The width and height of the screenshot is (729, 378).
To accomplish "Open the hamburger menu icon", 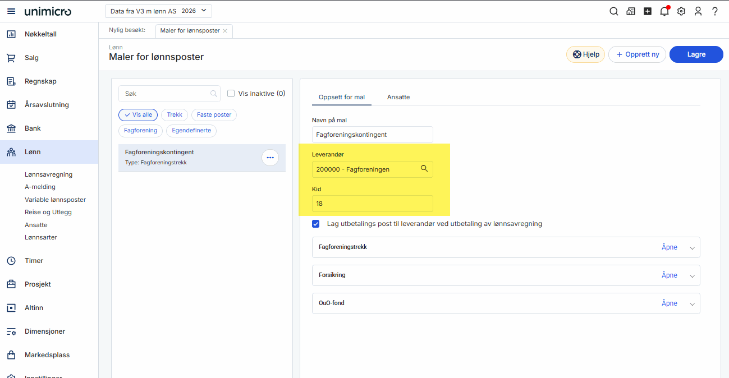I will pos(11,11).
